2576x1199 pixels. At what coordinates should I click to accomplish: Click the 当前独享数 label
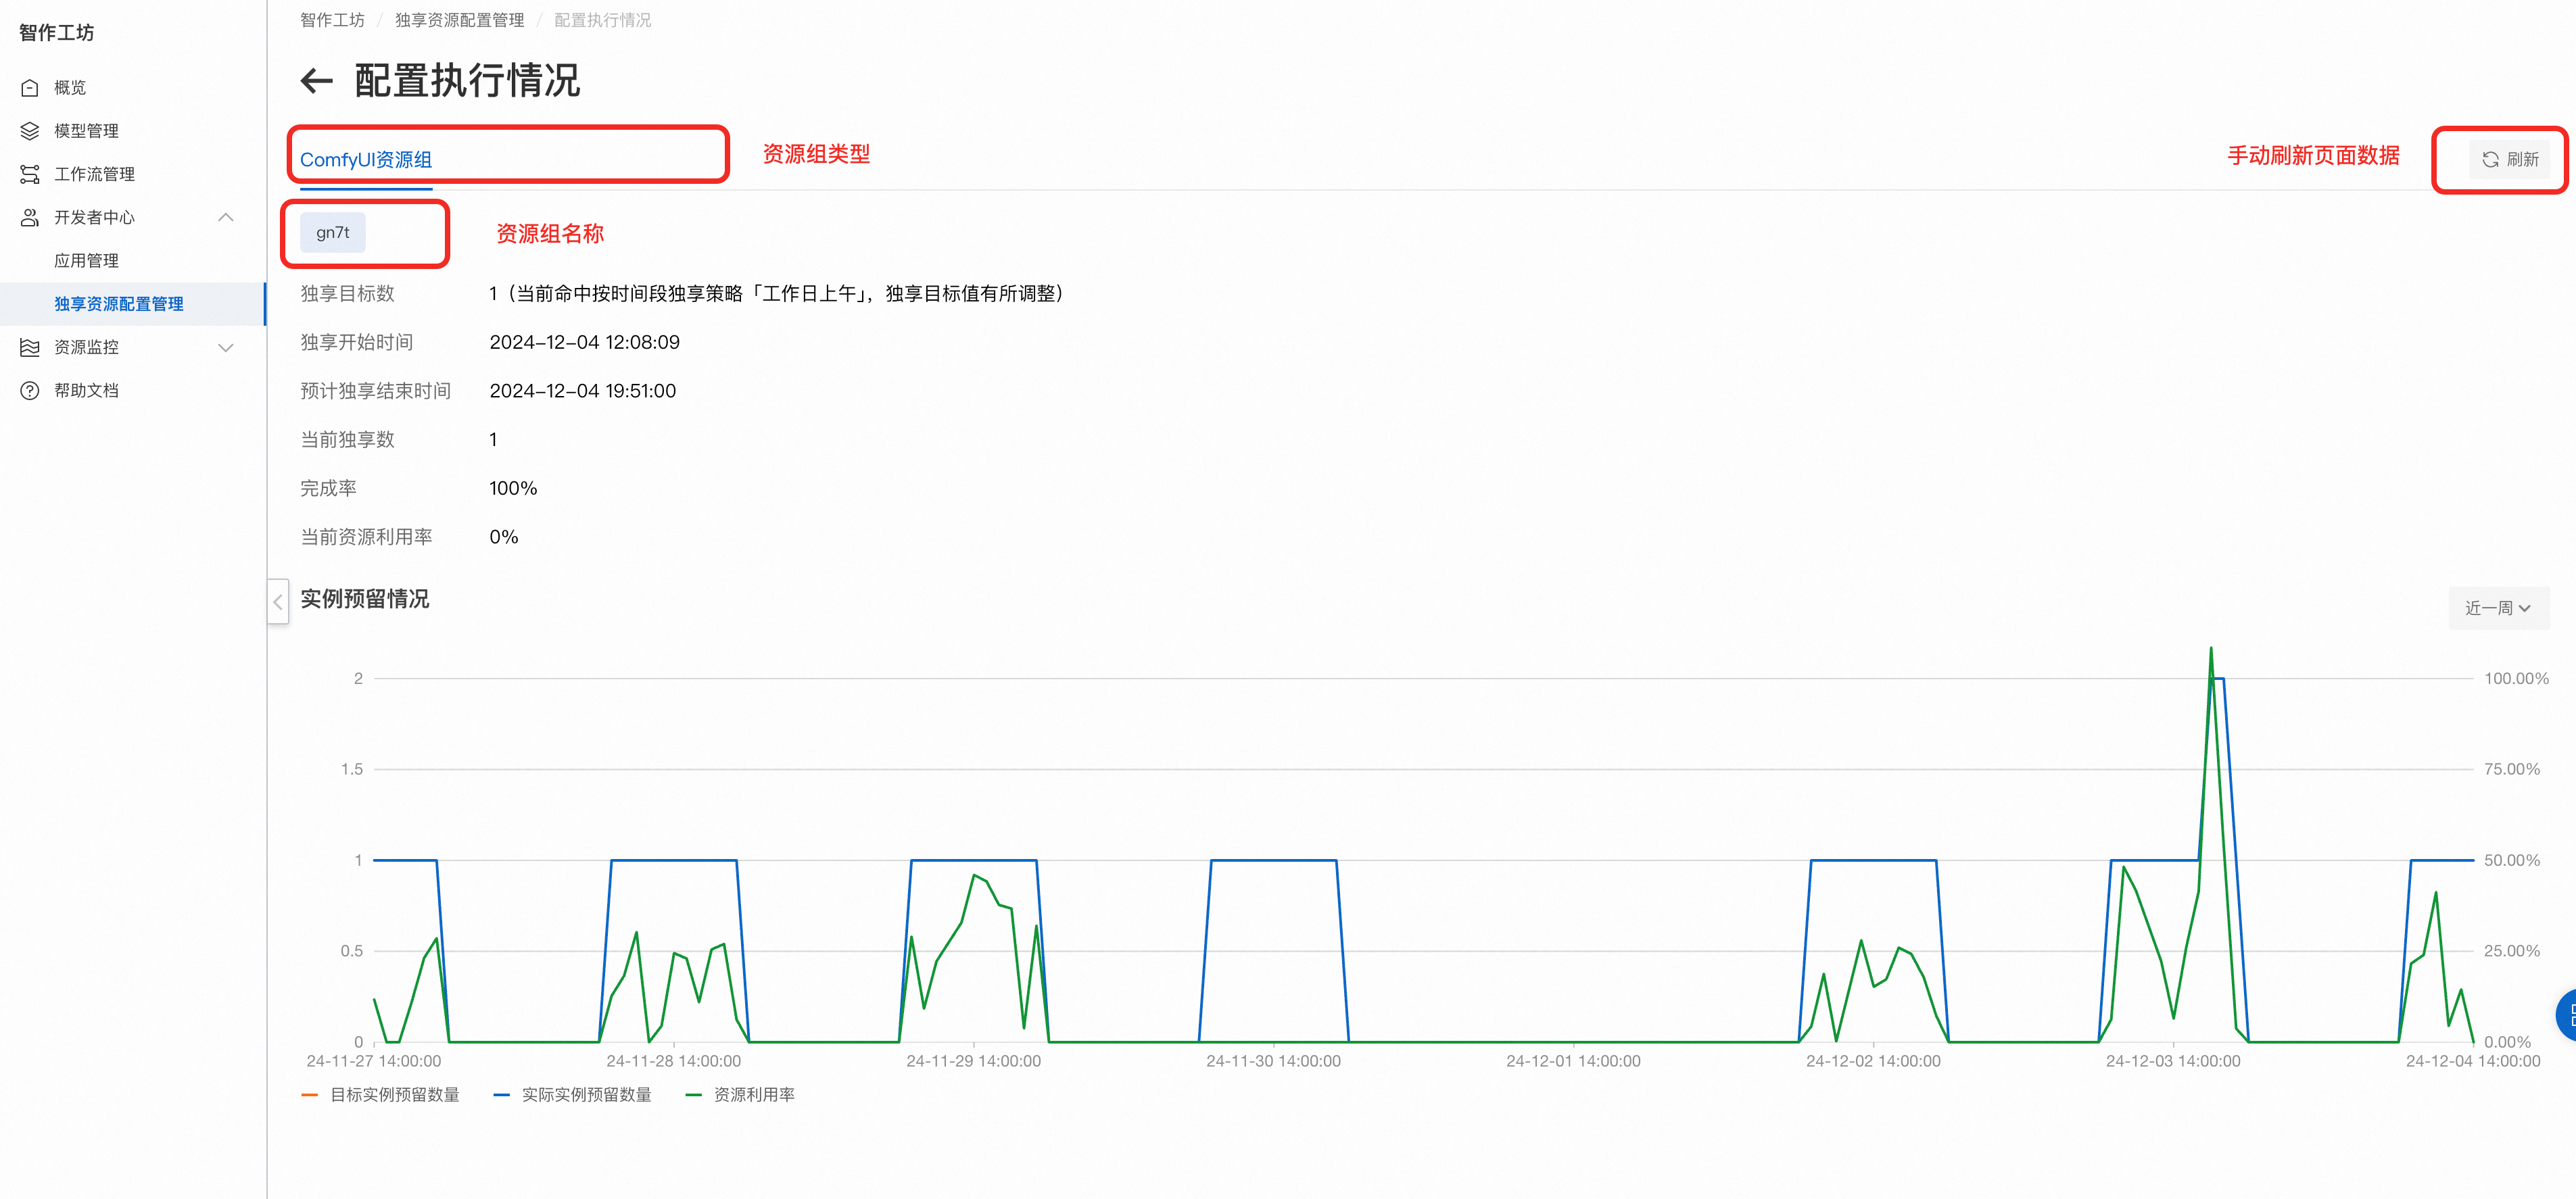coord(348,440)
